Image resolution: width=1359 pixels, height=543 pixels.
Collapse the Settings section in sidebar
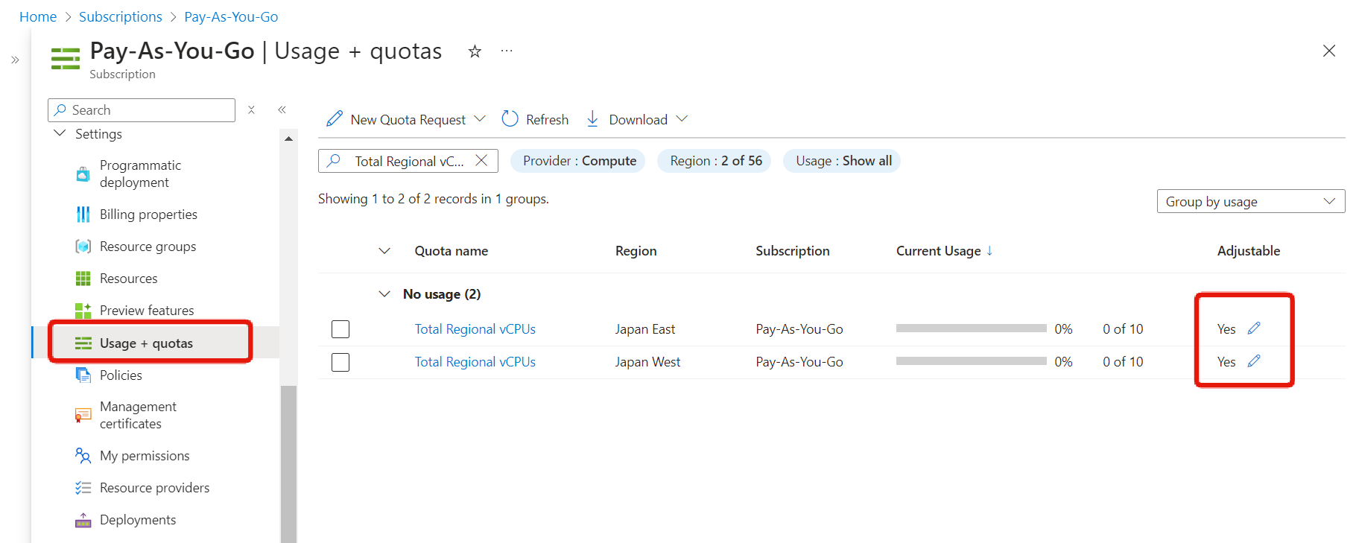(60, 133)
